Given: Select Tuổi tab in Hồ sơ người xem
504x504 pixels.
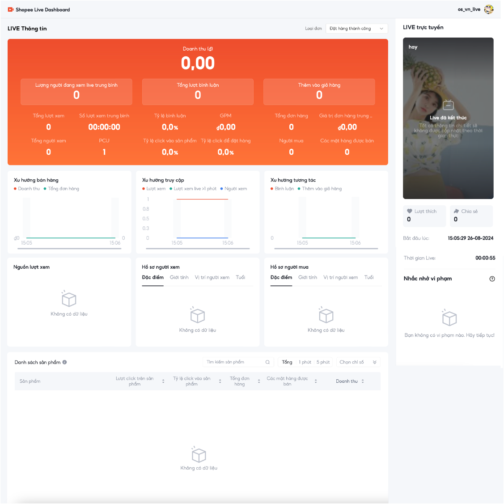Looking at the screenshot, I should tap(241, 277).
